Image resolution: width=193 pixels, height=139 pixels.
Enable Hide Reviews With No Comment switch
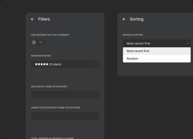[34, 42]
